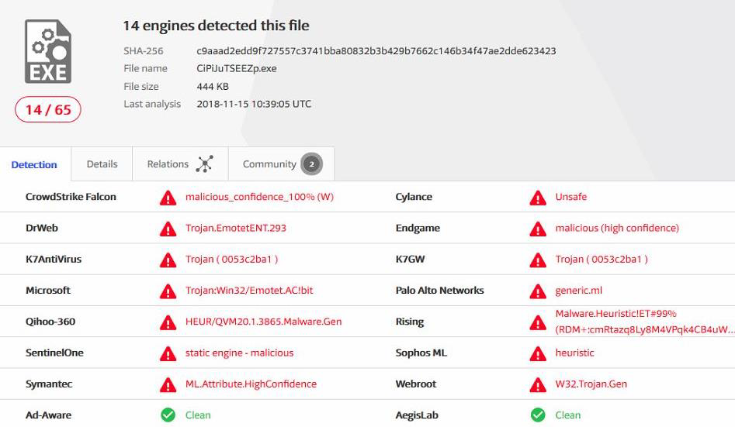This screenshot has width=735, height=427.
Task: Click the green checkmark next to AegisLab
Action: pos(538,415)
